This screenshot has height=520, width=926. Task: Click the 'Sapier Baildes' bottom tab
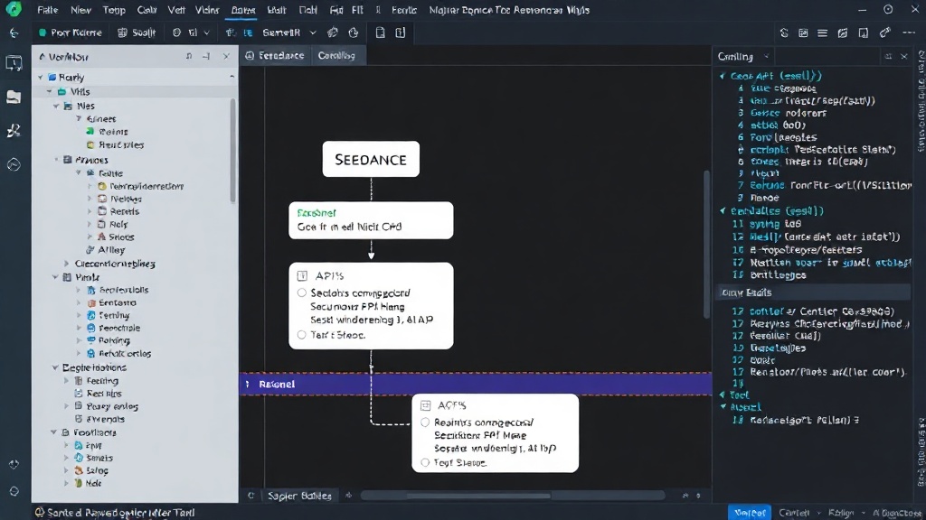299,496
